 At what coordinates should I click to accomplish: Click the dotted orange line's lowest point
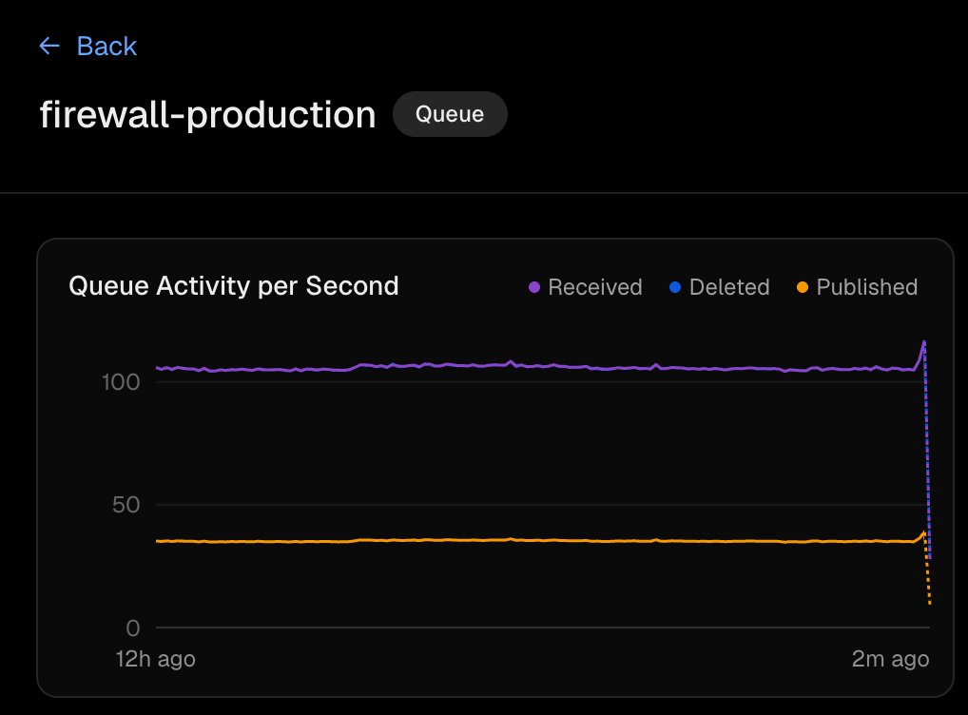pos(930,603)
